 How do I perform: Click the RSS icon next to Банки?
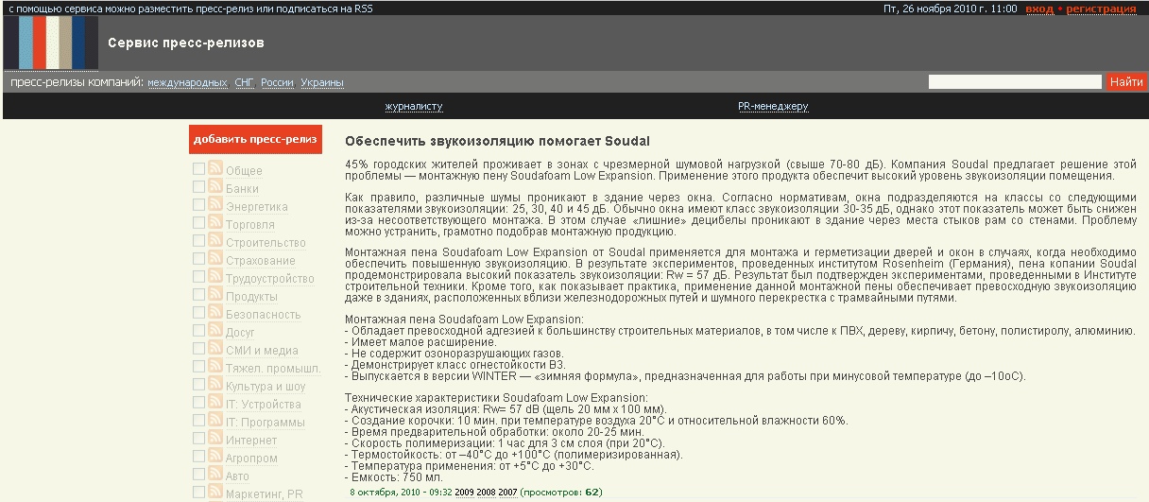coord(215,187)
